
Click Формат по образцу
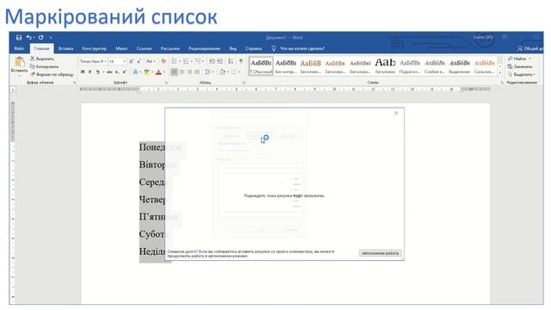pos(52,74)
